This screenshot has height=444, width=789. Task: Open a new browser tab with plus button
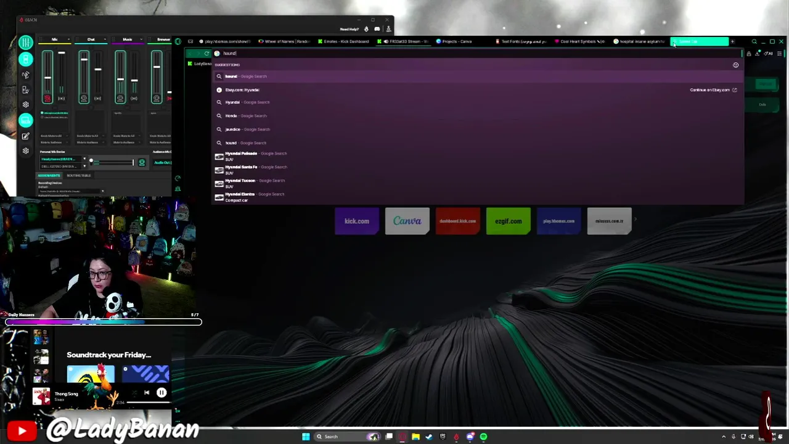coord(732,41)
